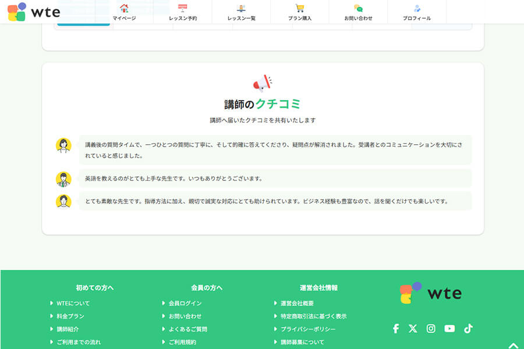Click the wte logo in the footer
This screenshot has height=349, width=524.
pos(431,293)
